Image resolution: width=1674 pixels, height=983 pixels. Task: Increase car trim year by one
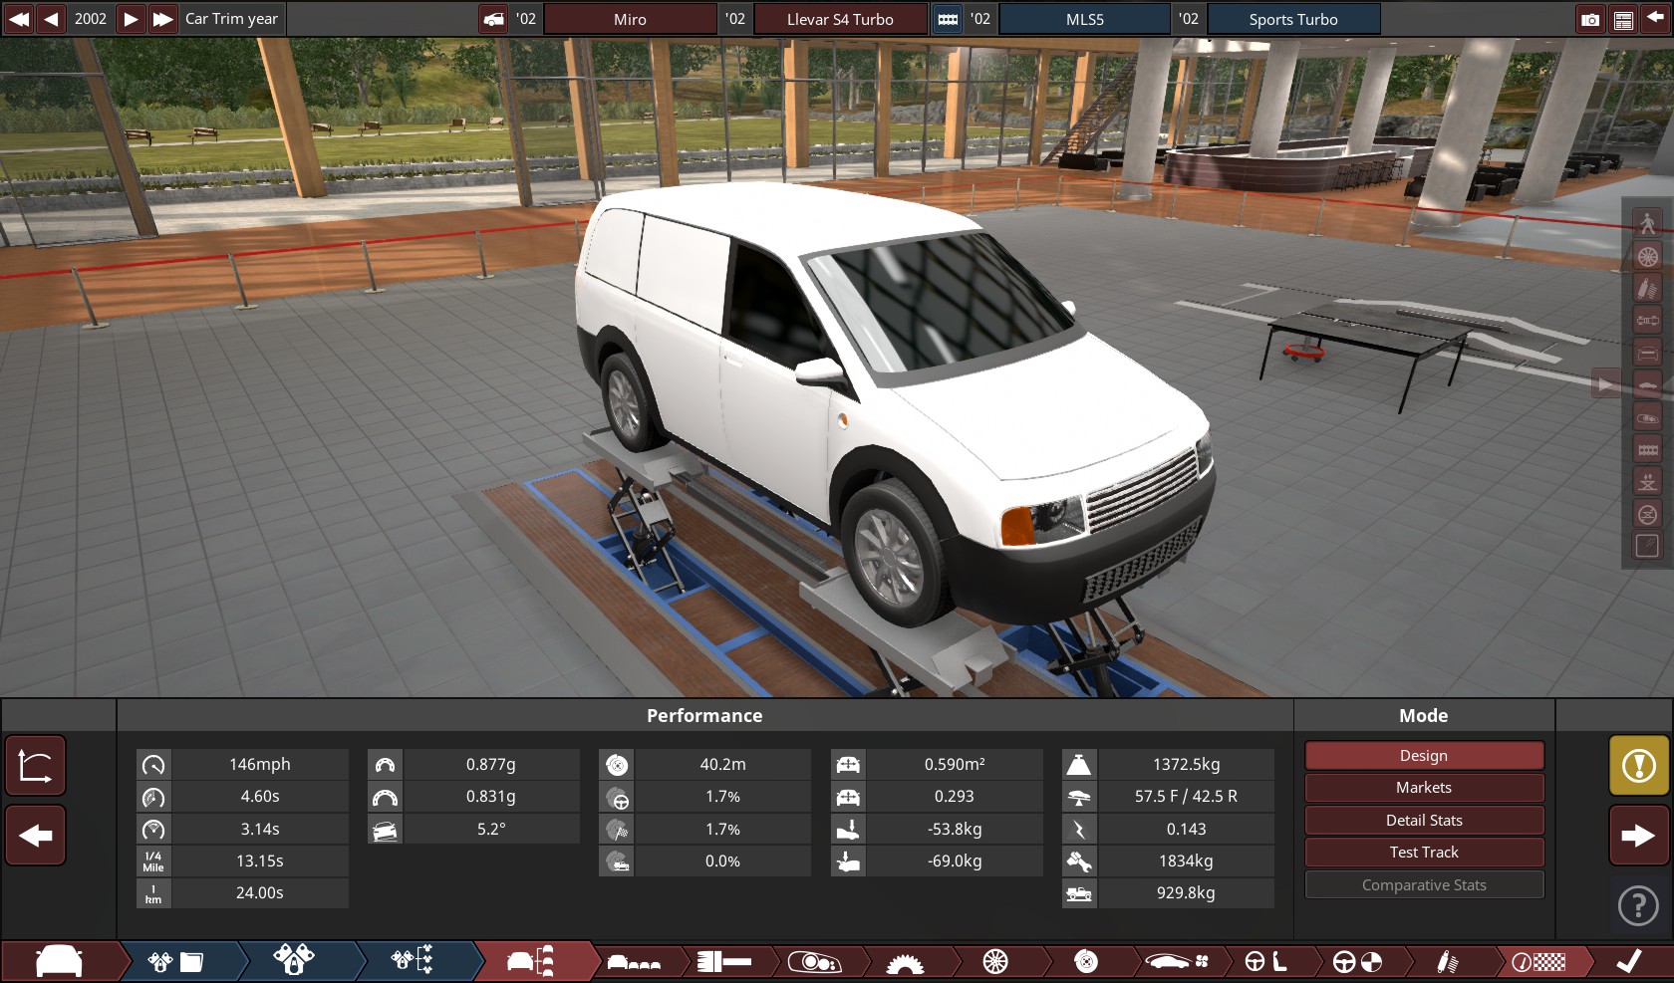coord(131,19)
